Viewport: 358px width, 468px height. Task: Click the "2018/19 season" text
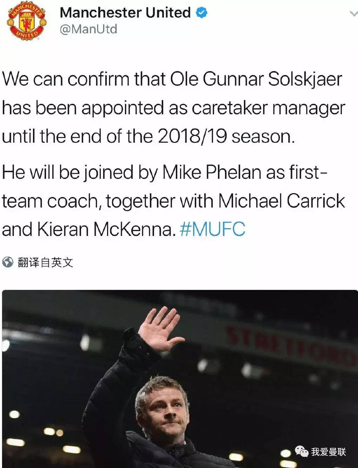coord(225,136)
